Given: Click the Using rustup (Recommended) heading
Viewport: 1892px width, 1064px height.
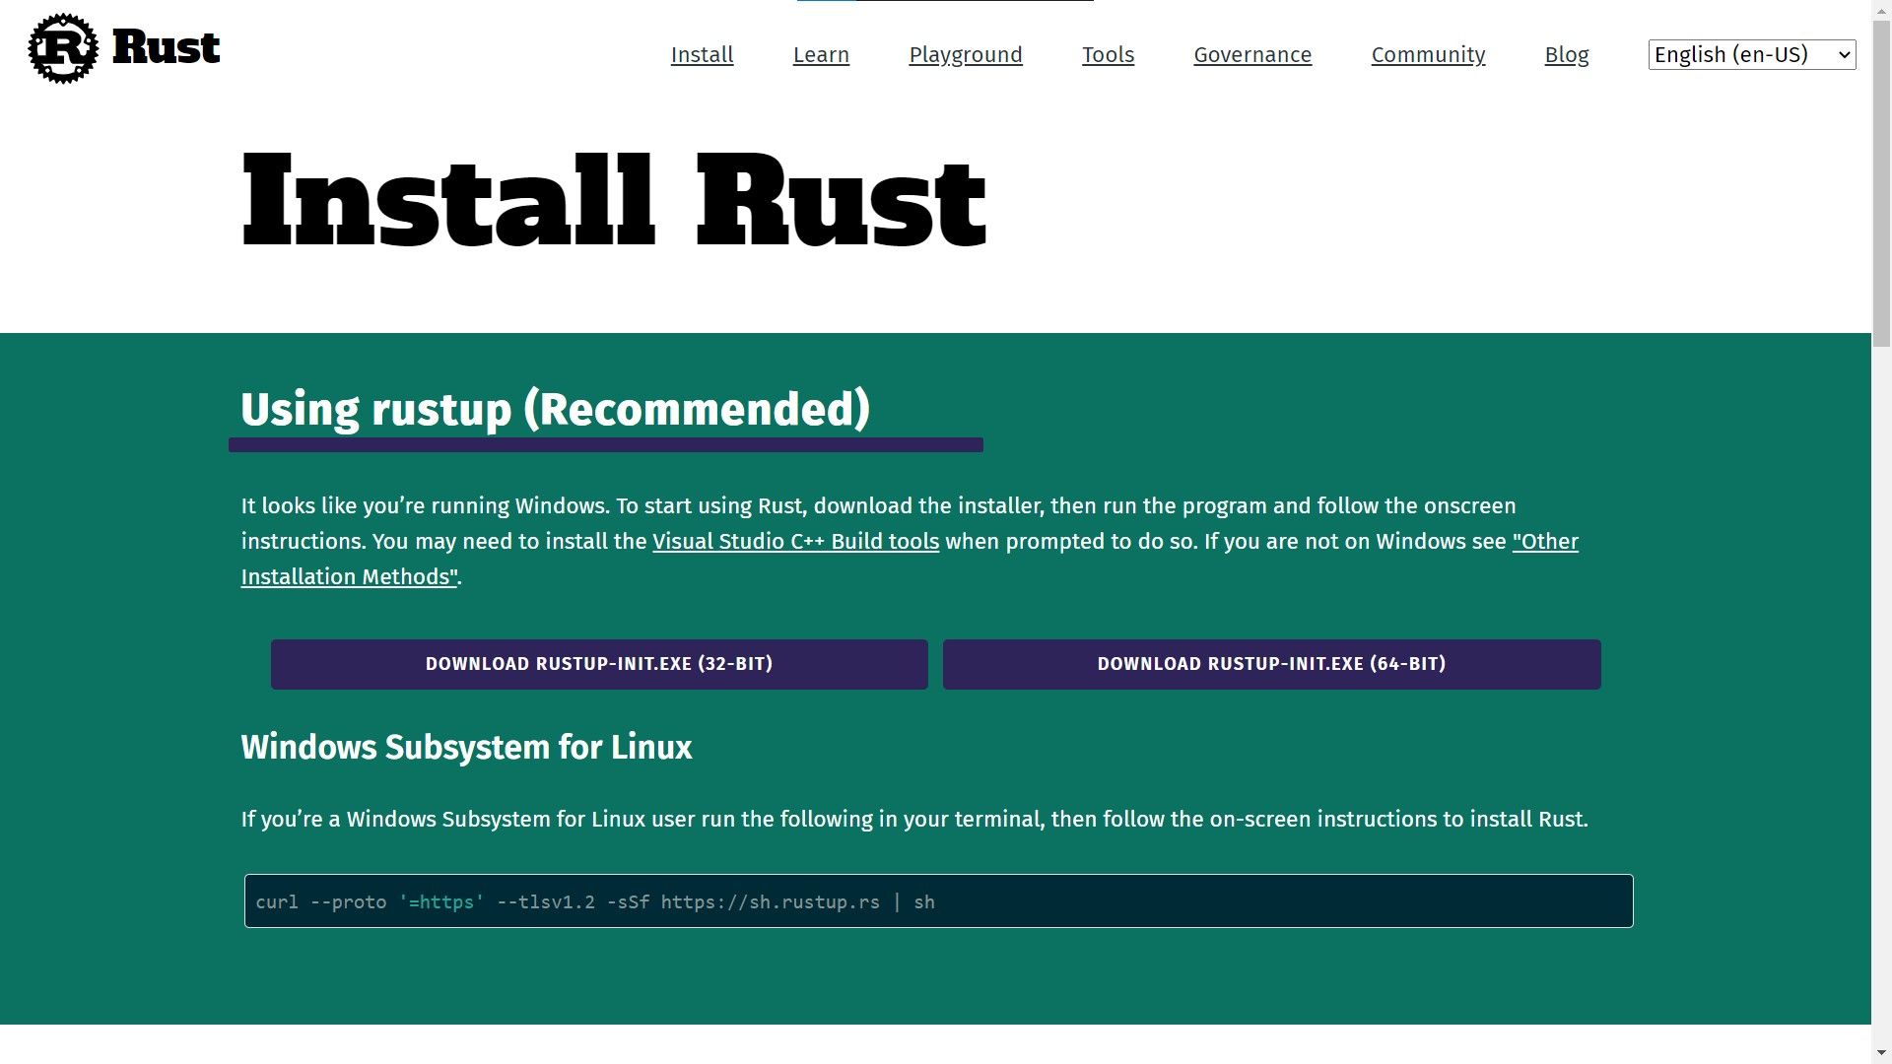Looking at the screenshot, I should point(556,409).
